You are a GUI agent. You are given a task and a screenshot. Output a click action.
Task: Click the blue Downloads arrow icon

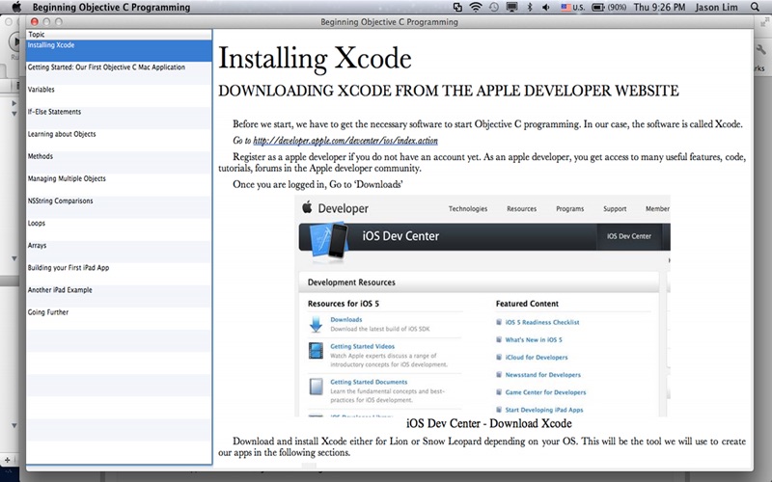click(x=316, y=324)
